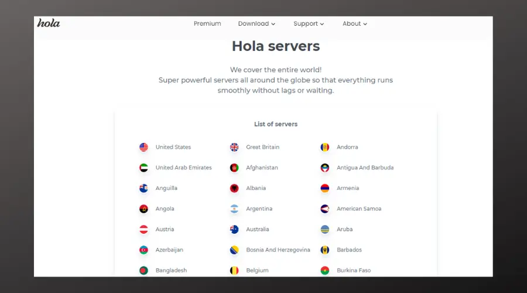Click the Belgium flag icon
527x293 pixels.
coord(234,270)
